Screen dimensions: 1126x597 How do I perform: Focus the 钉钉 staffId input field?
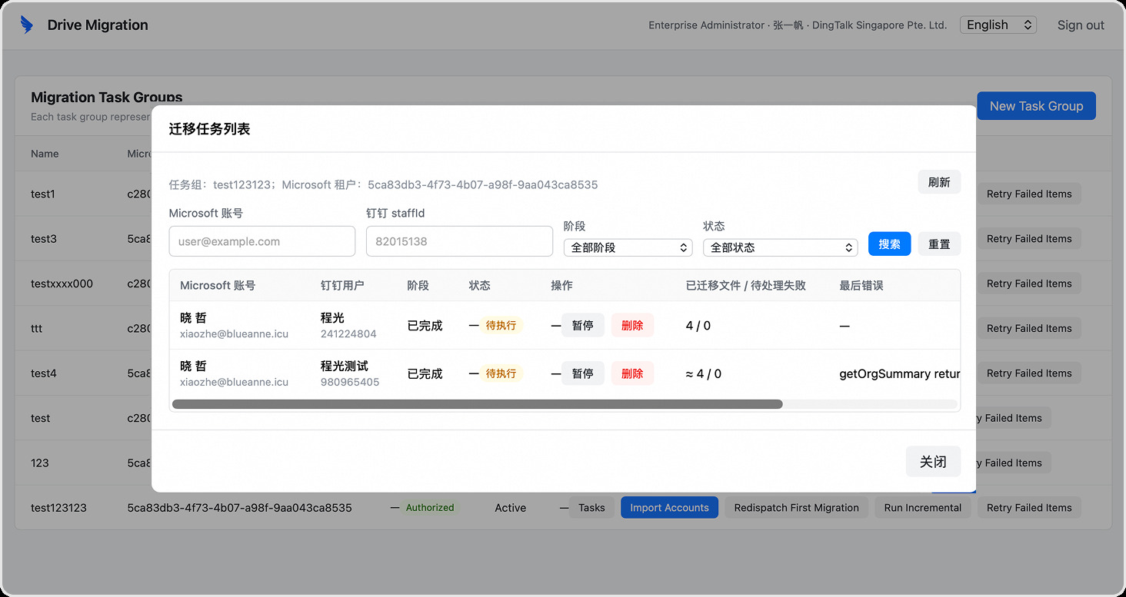(x=459, y=241)
